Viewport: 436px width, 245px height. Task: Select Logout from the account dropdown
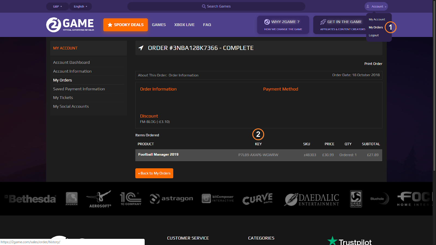pos(374,35)
